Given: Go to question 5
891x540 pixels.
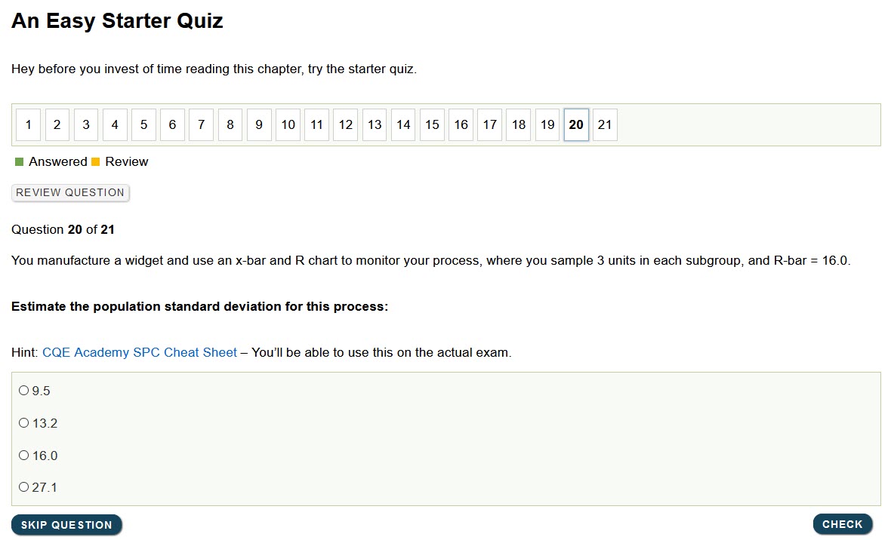Looking at the screenshot, I should [x=143, y=125].
